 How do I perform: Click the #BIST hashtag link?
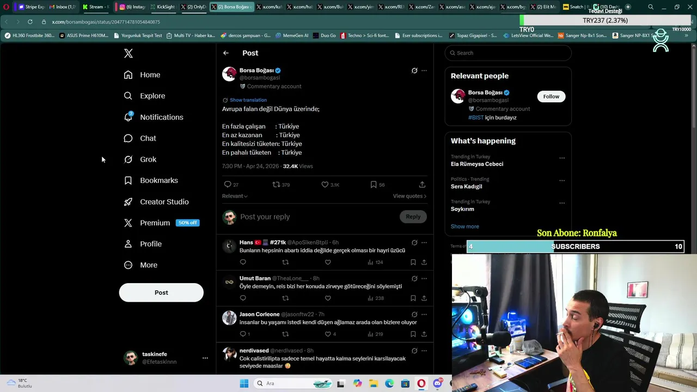pyautogui.click(x=476, y=118)
